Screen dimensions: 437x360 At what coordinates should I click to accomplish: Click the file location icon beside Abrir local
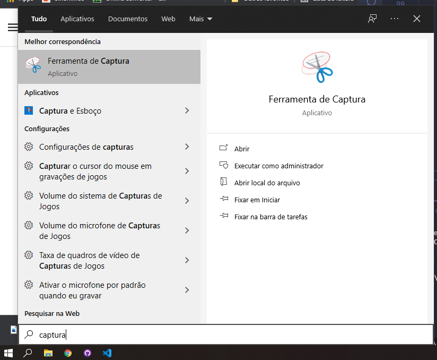point(223,182)
